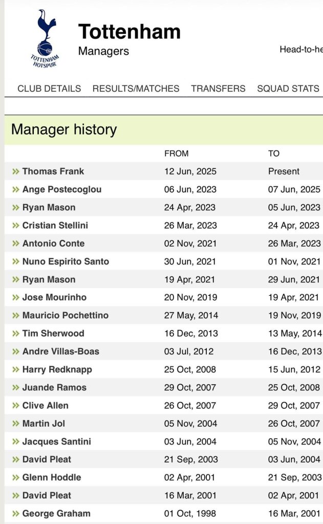Select the Squad Stats tab
The width and height of the screenshot is (323, 524).
click(x=288, y=89)
